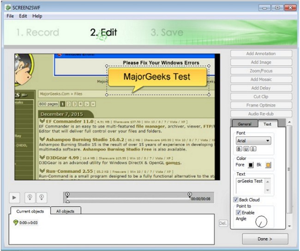Open the Fore color black swatch

point(251,165)
